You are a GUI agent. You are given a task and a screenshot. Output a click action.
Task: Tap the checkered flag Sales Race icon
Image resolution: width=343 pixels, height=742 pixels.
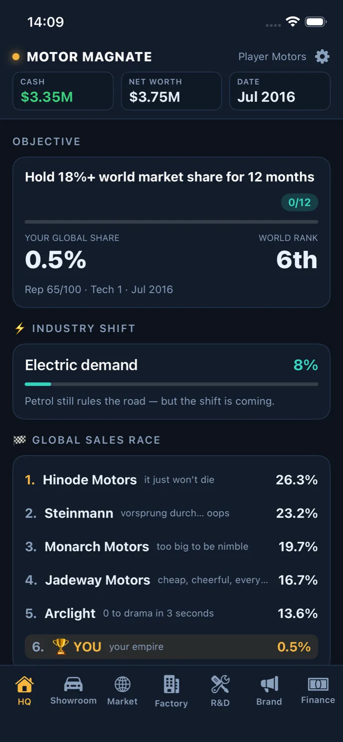point(19,440)
